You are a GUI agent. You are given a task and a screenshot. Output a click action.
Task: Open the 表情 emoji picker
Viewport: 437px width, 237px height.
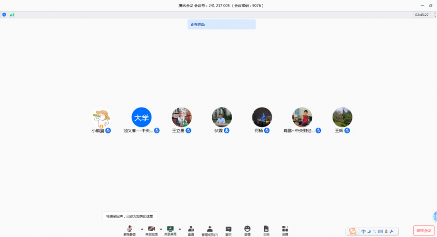(x=247, y=230)
